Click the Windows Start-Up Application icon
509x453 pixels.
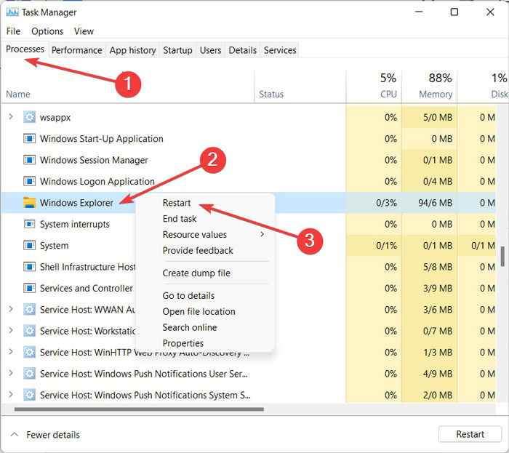click(29, 139)
